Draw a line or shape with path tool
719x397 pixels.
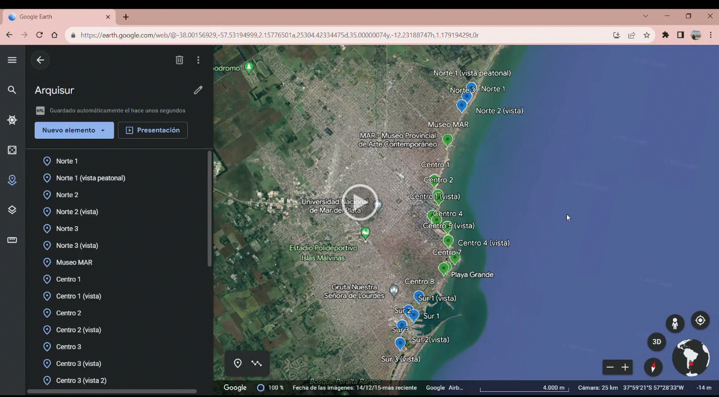pyautogui.click(x=257, y=363)
